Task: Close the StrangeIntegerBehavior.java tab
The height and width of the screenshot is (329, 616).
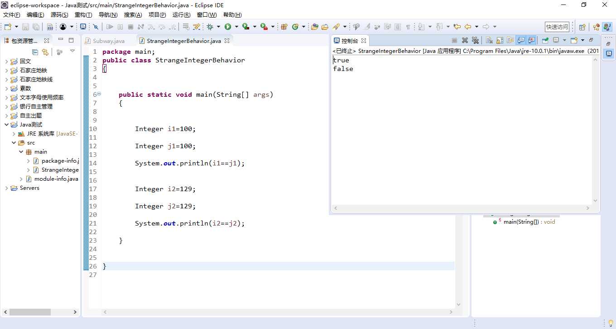Action: tap(227, 41)
